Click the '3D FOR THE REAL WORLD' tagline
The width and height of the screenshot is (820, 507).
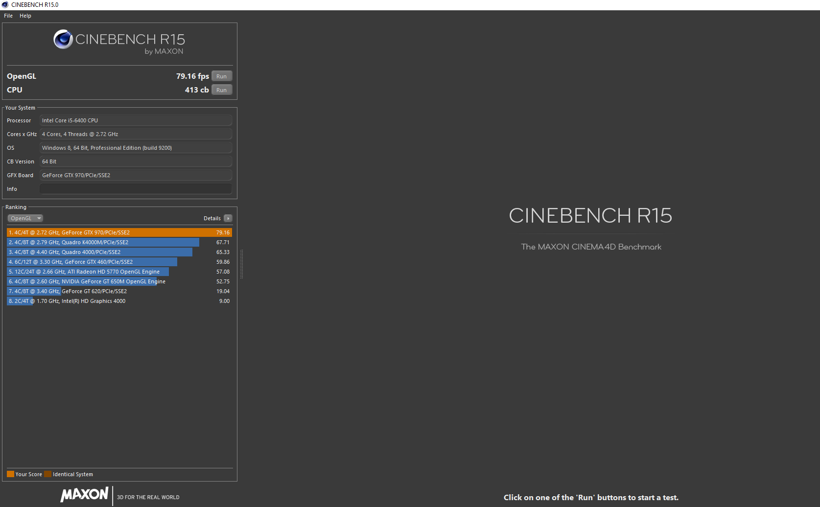click(x=148, y=497)
